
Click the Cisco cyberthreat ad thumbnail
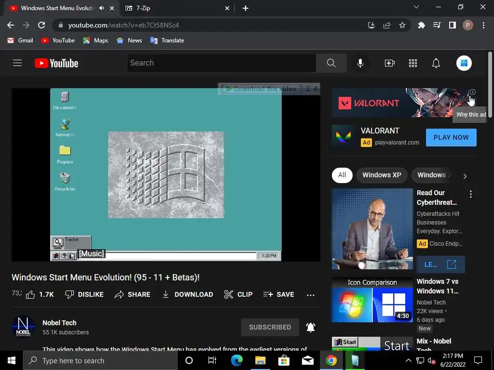pos(372,229)
